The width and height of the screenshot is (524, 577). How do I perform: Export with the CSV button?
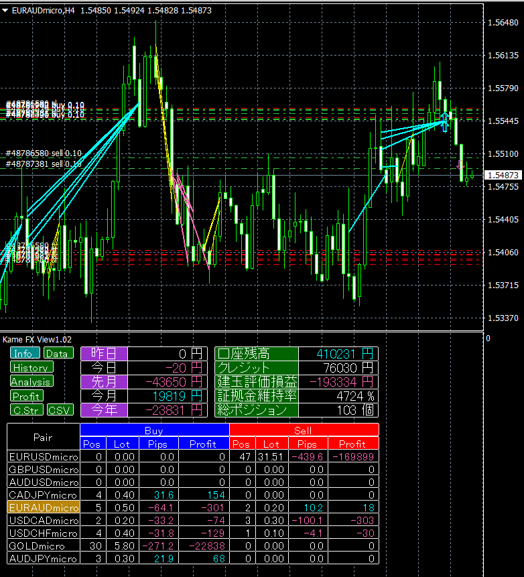[x=60, y=409]
